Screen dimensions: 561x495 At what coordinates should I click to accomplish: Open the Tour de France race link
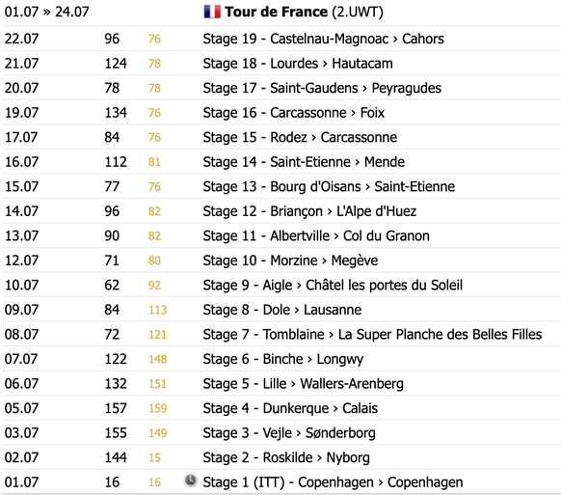(277, 12)
